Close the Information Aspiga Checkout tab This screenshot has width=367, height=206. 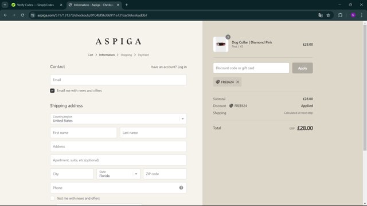118,5
